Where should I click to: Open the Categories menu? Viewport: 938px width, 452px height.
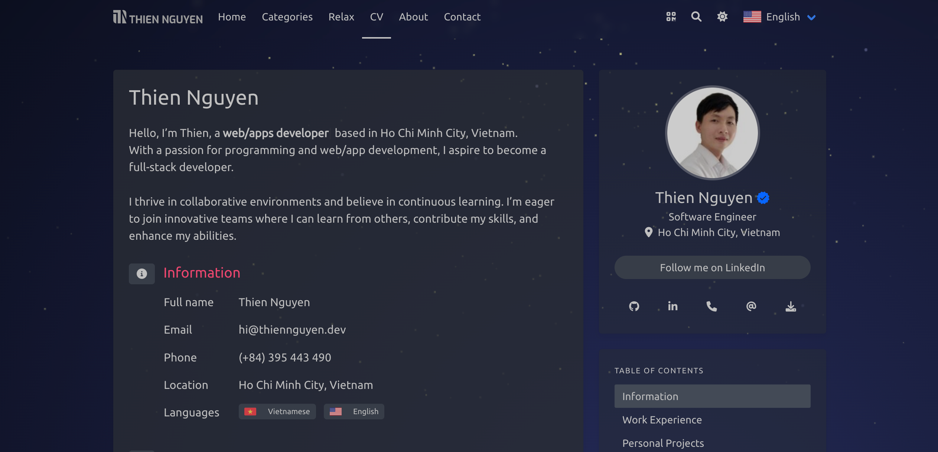[287, 17]
